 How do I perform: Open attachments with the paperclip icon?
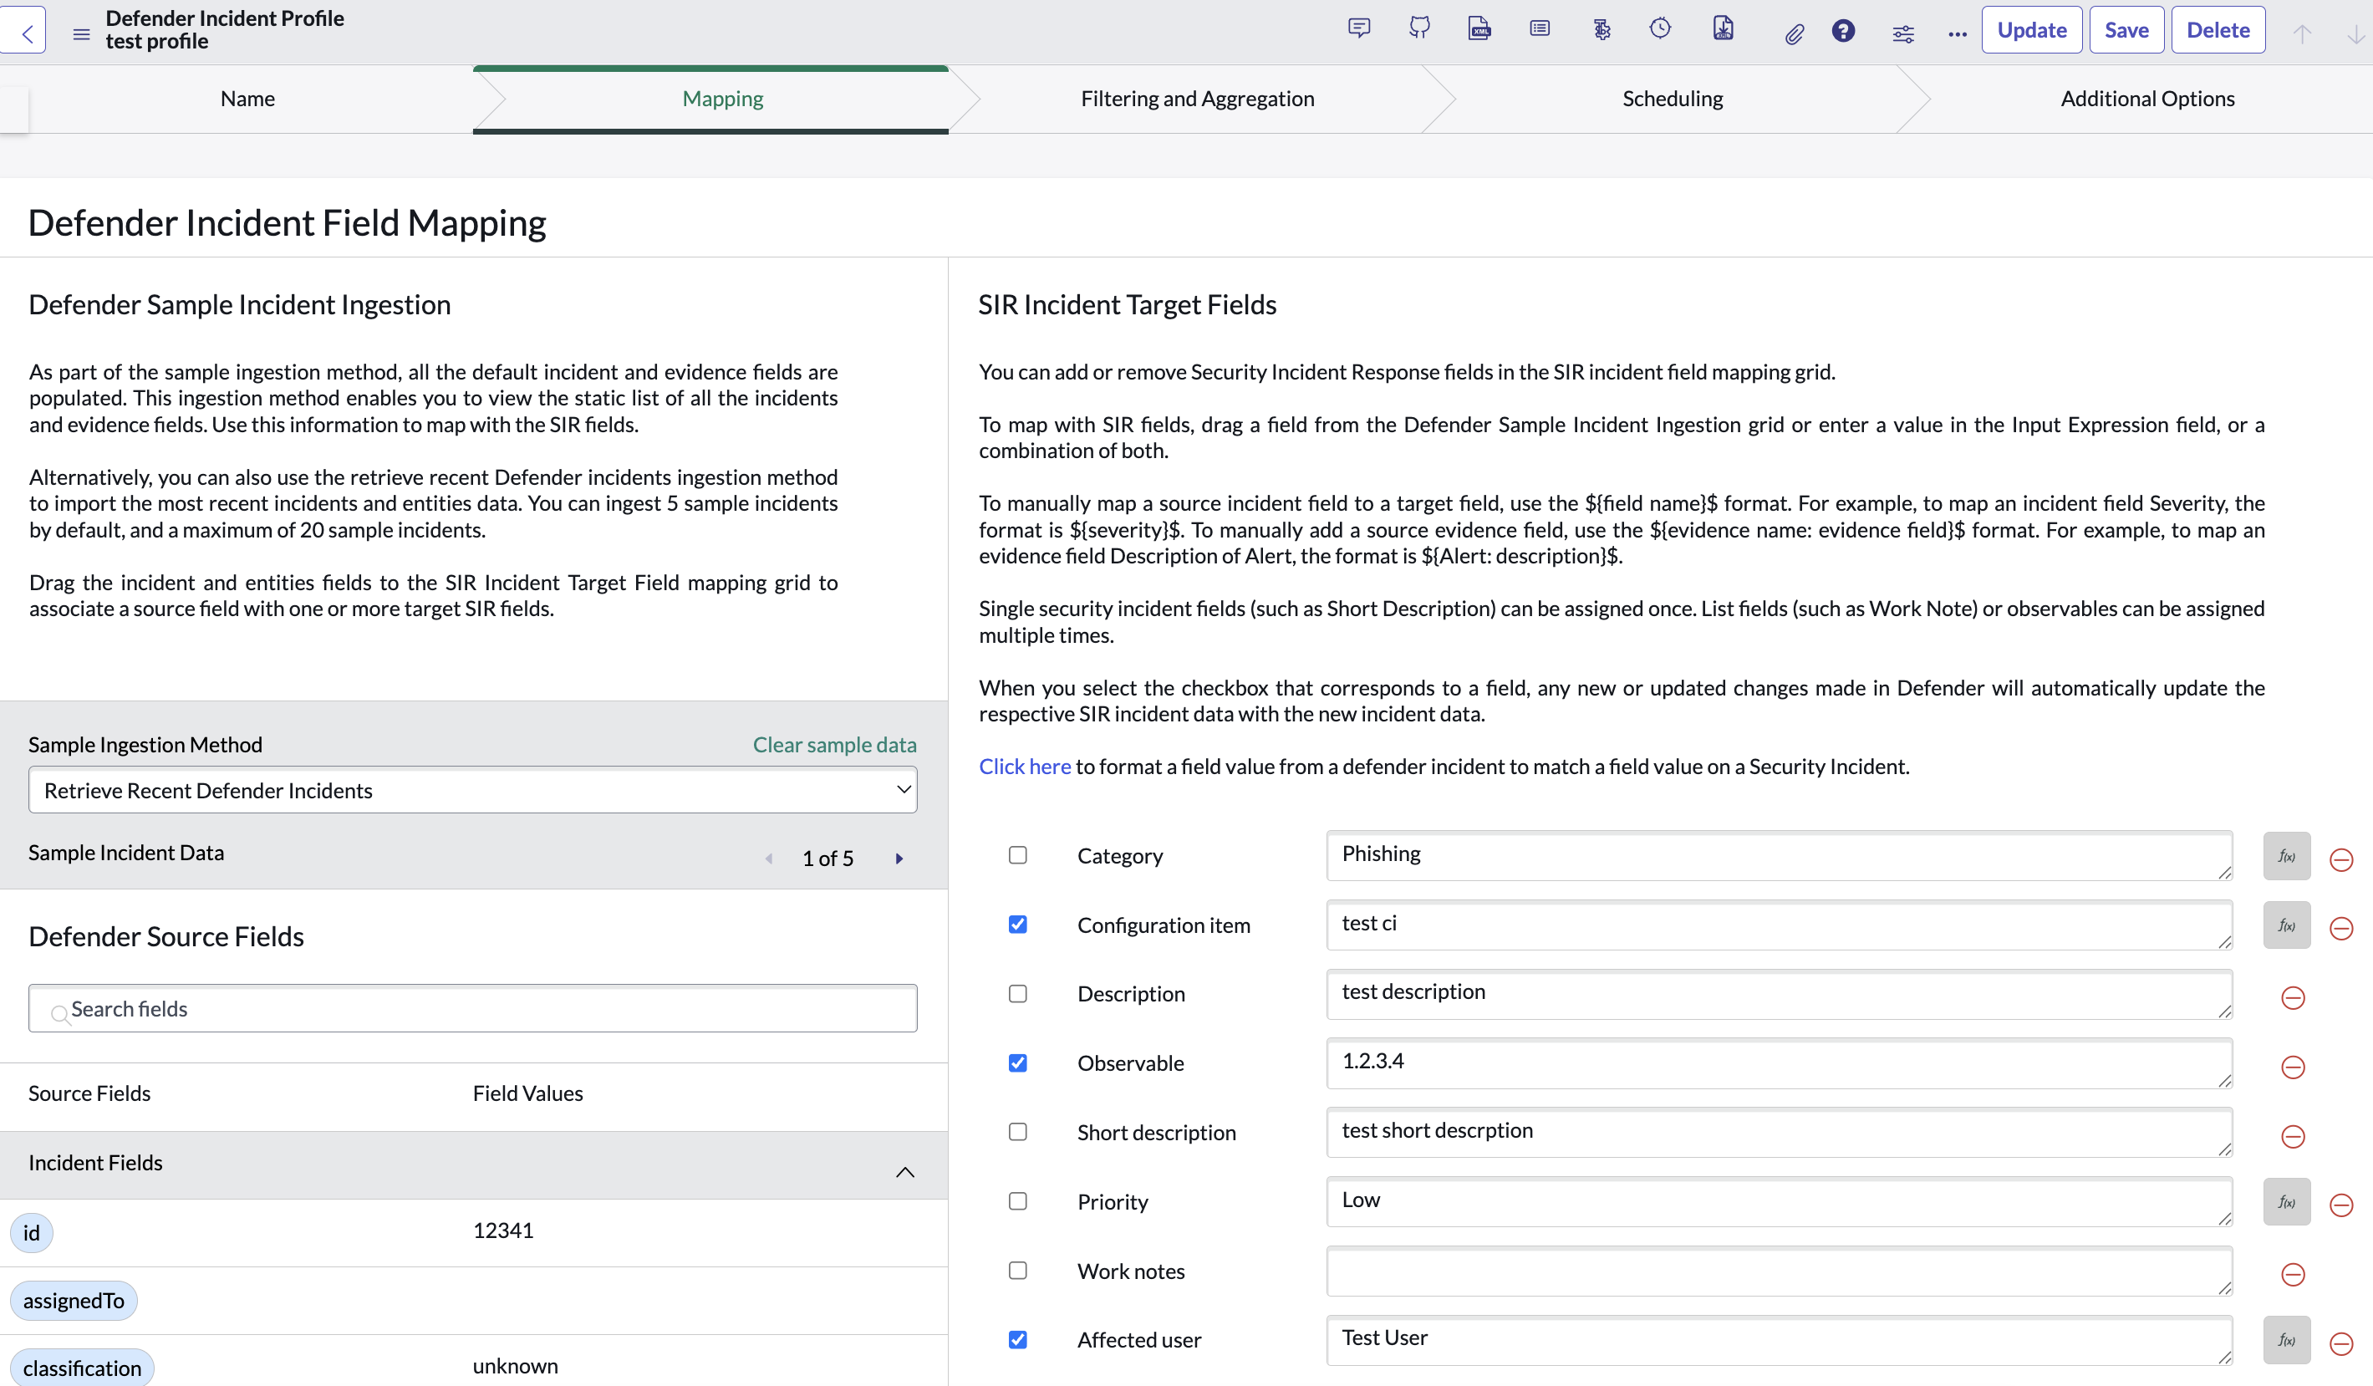1794,34
